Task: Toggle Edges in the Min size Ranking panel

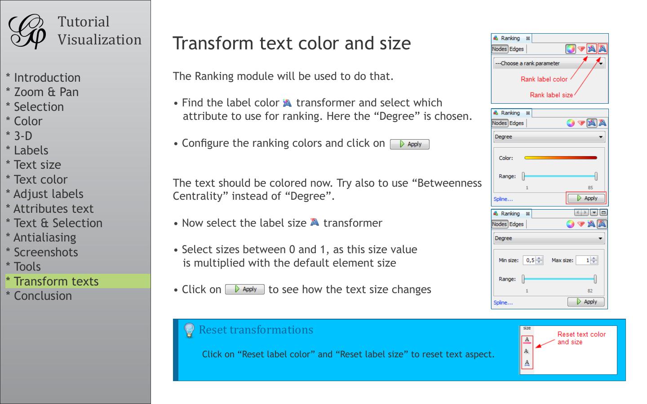Action: (x=517, y=224)
